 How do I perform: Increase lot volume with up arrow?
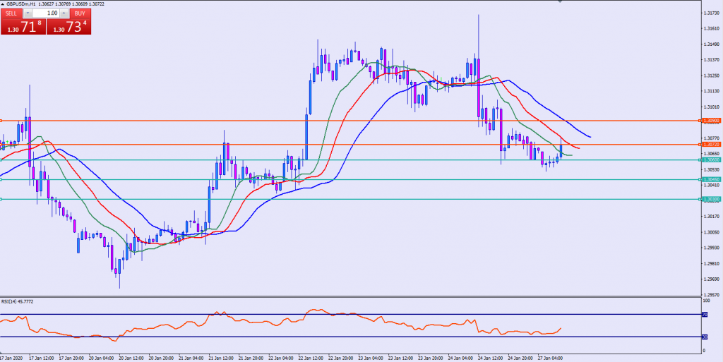point(64,13)
